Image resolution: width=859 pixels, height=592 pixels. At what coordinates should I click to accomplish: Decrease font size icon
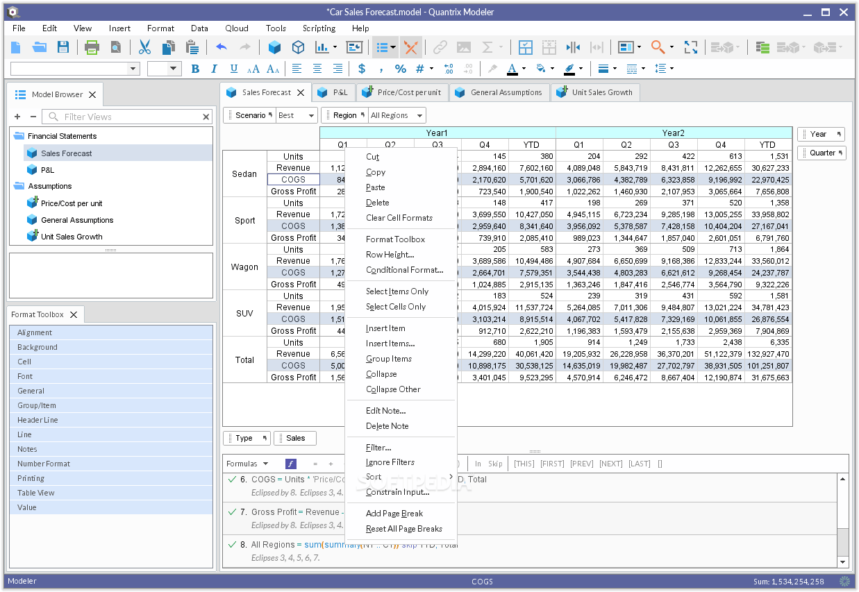click(x=273, y=69)
